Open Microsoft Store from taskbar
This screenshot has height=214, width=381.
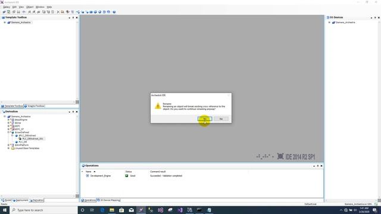click(x=121, y=210)
